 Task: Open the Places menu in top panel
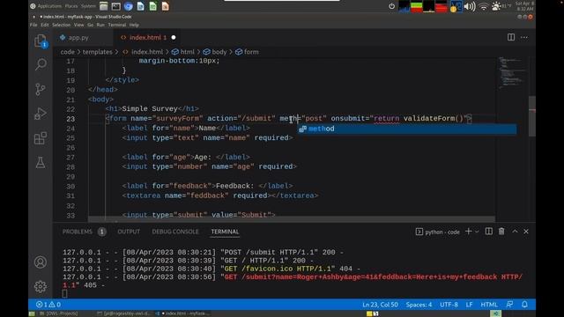(x=71, y=6)
